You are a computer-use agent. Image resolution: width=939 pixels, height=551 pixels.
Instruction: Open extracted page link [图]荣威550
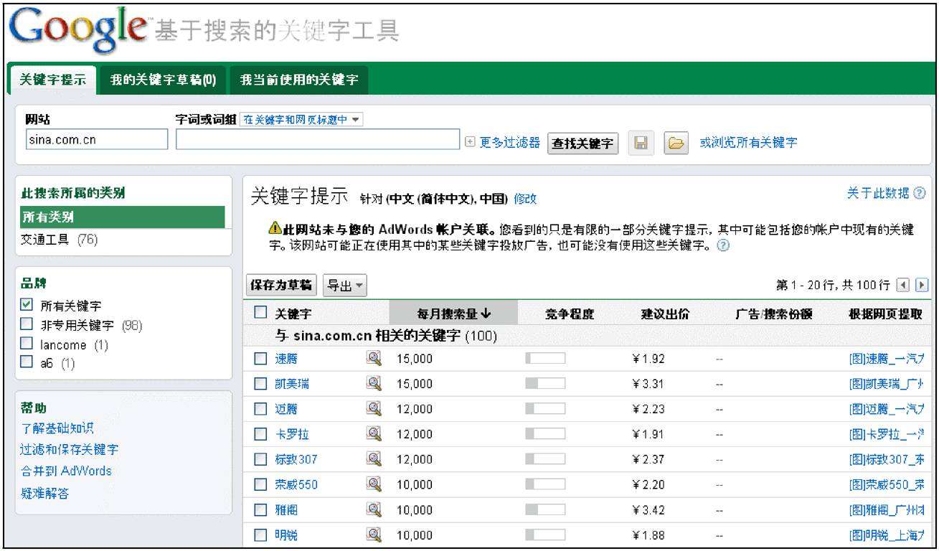pos(887,485)
